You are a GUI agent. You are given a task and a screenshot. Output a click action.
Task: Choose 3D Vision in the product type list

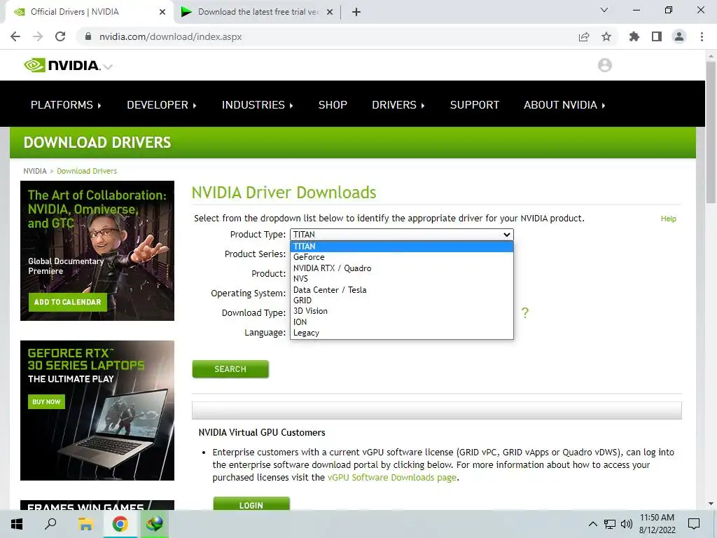pos(402,311)
